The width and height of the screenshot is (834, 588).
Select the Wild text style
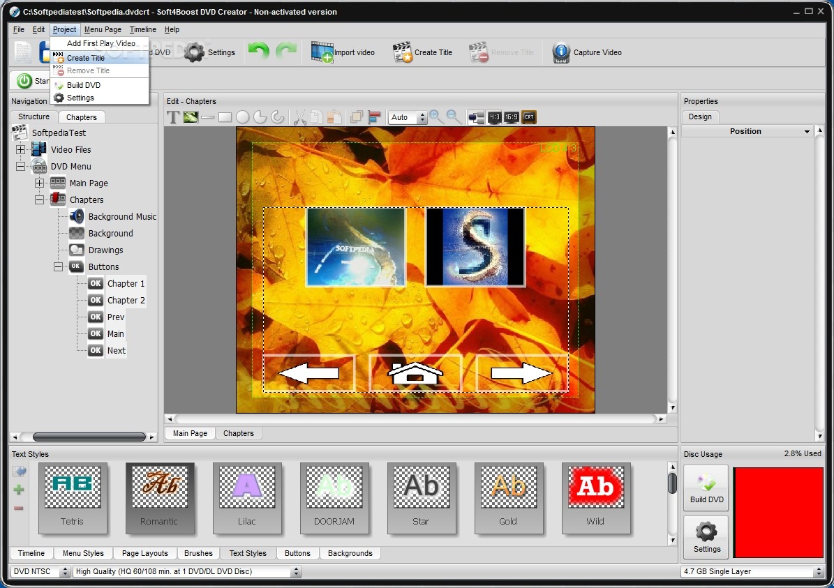coord(596,498)
